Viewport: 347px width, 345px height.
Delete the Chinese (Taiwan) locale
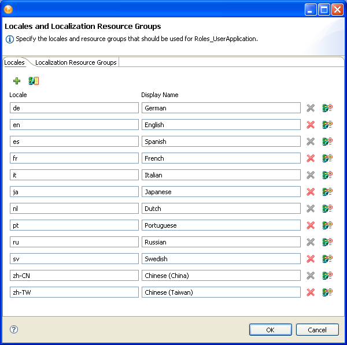311,292
